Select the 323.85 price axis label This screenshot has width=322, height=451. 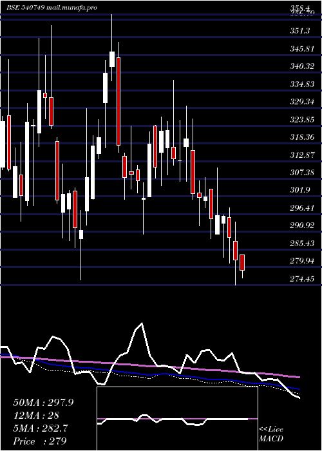tap(302, 119)
